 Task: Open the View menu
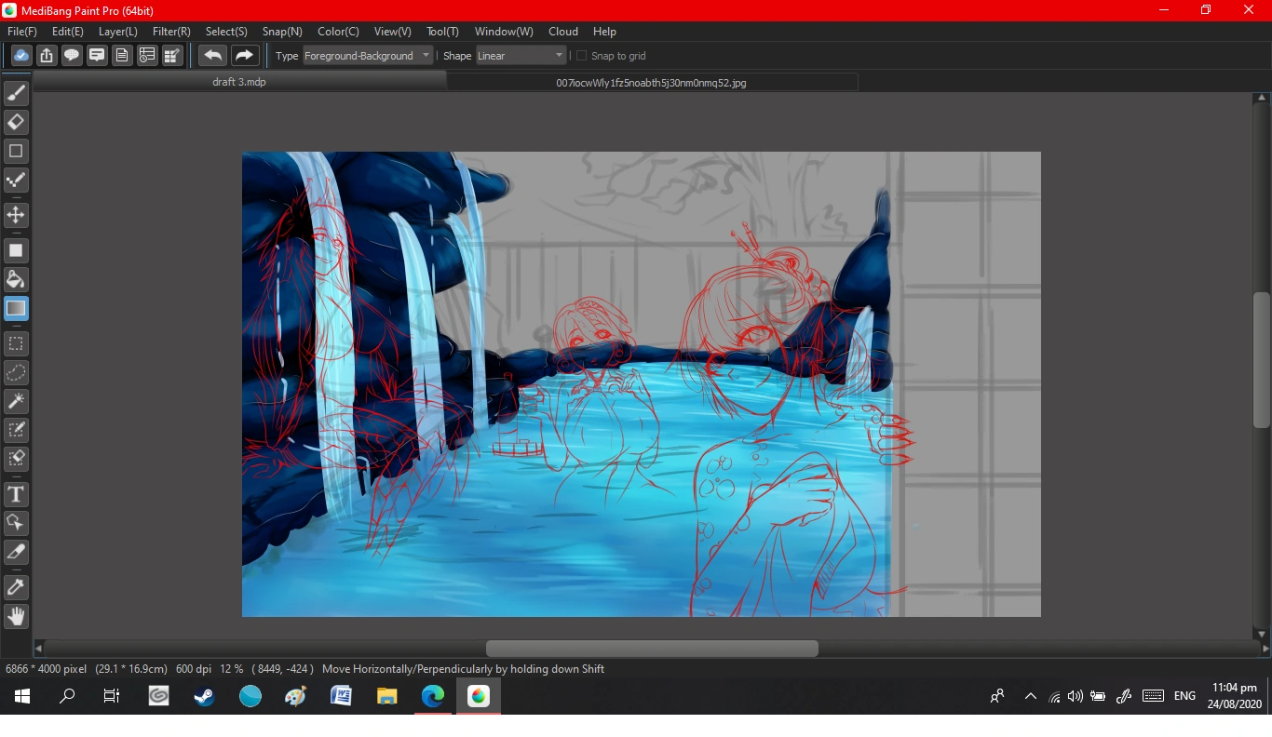(392, 32)
